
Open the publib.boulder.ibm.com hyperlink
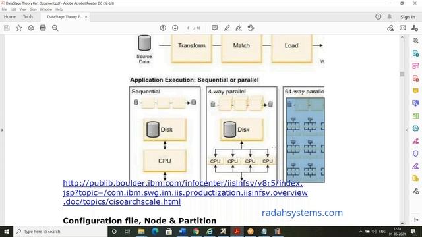coord(185,192)
